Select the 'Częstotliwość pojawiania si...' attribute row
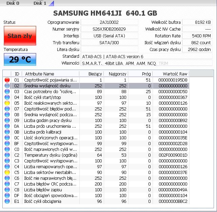Screen dimensions: 217x212 (x=96, y=80)
